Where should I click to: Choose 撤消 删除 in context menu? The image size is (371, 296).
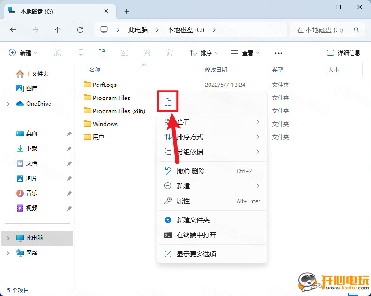(x=212, y=171)
